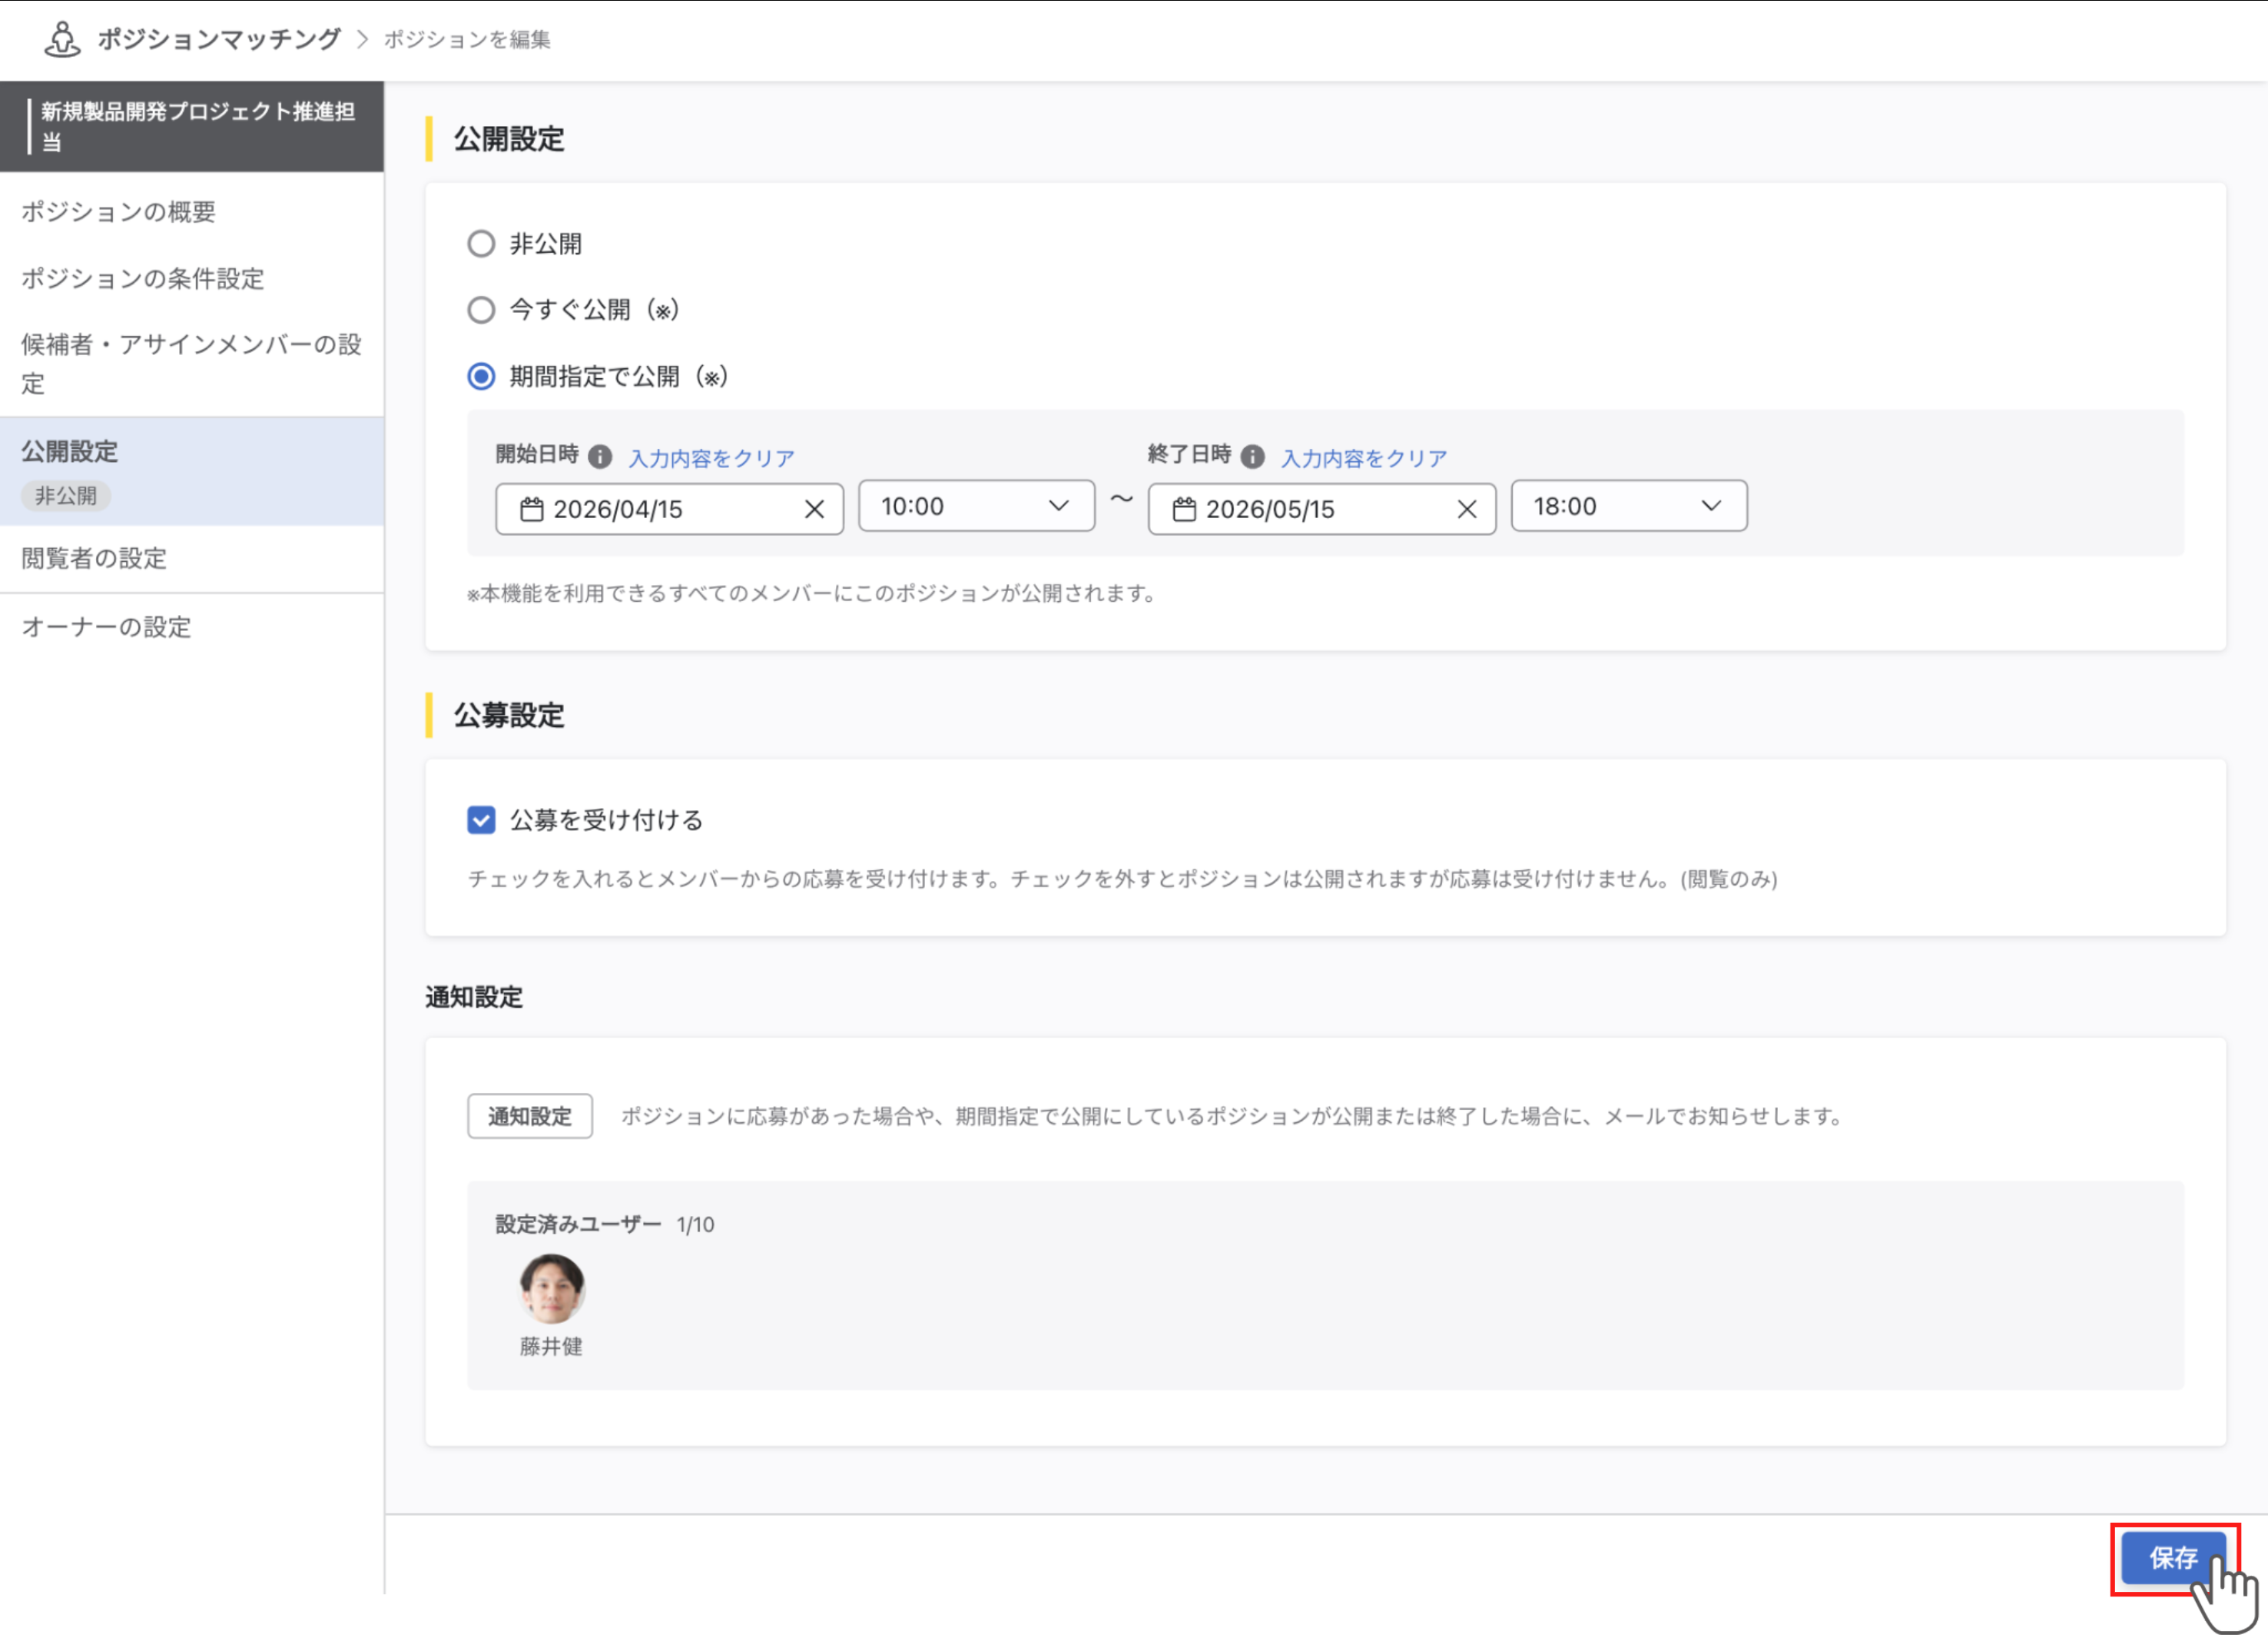The width and height of the screenshot is (2268, 1648).
Task: Clear the 2026/05/15 date with the X icon
Action: coord(1467,510)
